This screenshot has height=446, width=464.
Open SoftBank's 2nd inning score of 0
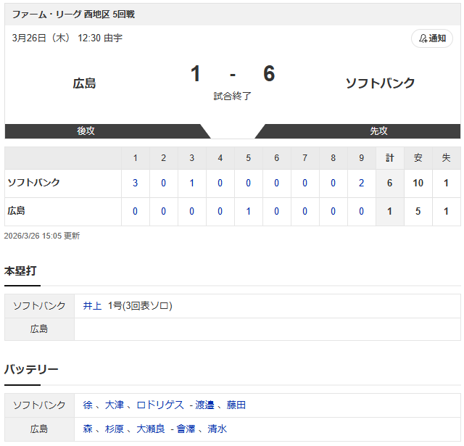[x=163, y=183]
